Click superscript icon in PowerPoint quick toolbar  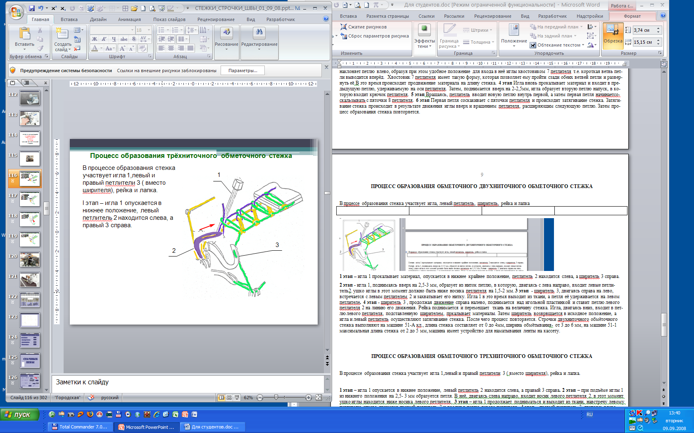(55, 8)
